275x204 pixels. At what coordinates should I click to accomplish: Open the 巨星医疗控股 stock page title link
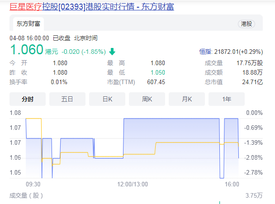(92, 7)
